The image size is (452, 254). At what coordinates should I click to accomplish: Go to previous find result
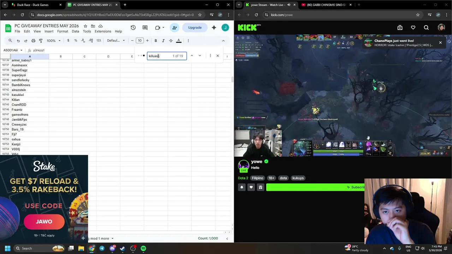pos(192,56)
